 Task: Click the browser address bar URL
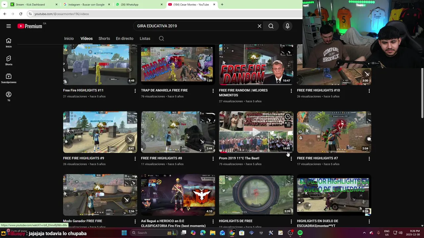pos(62,14)
